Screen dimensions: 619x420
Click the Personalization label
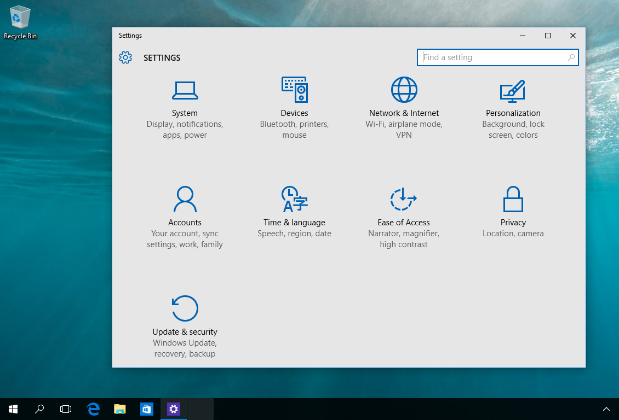click(513, 113)
